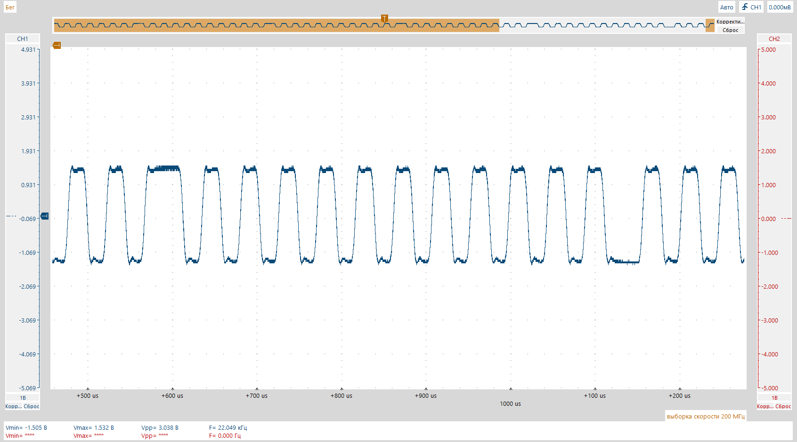This screenshot has width=797, height=442.
Task: Click the unhighlighted part of the waveform overview
Action: (x=602, y=25)
